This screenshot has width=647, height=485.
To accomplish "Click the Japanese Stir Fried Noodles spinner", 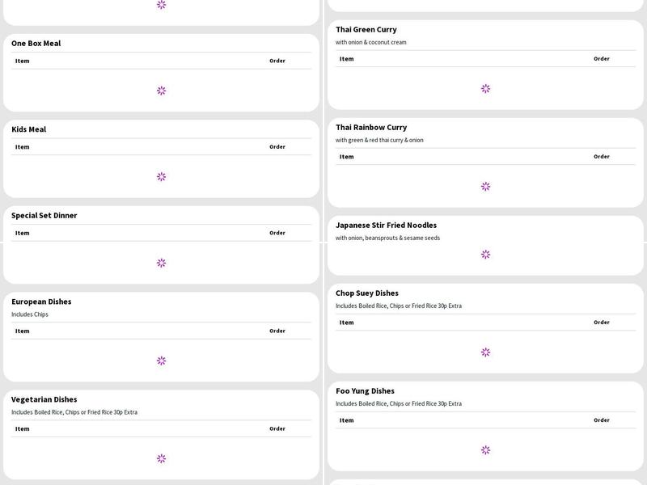I will pyautogui.click(x=485, y=255).
